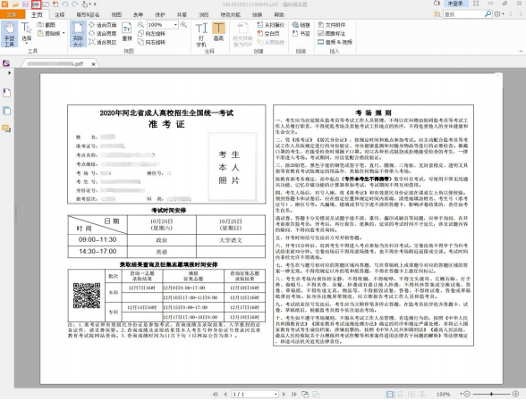This screenshot has height=400, width=526.
Task: Activate the Typewriter (打字机) tool
Action: point(201,34)
